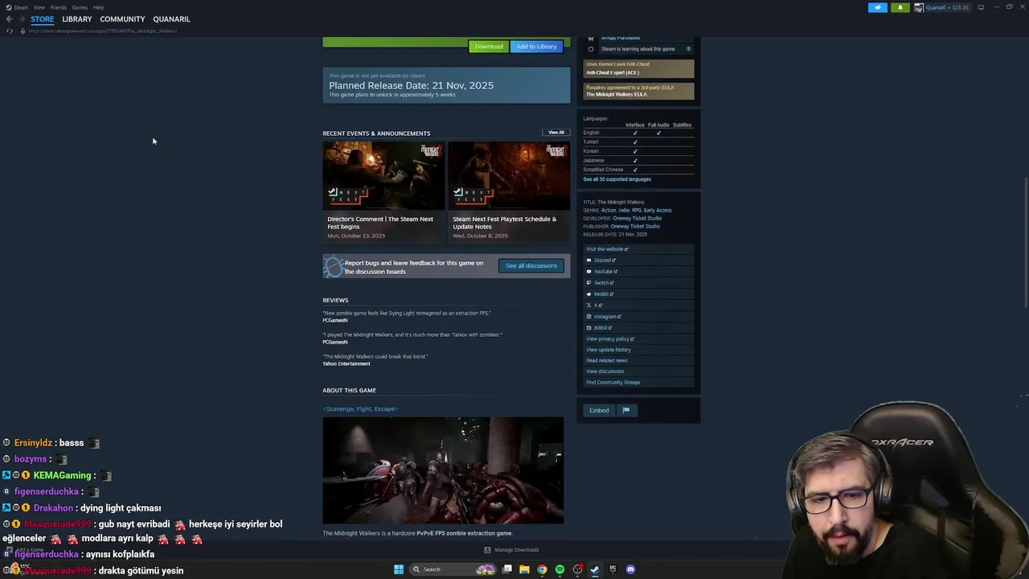This screenshot has width=1029, height=579.
Task: Click the Embed button
Action: click(599, 410)
